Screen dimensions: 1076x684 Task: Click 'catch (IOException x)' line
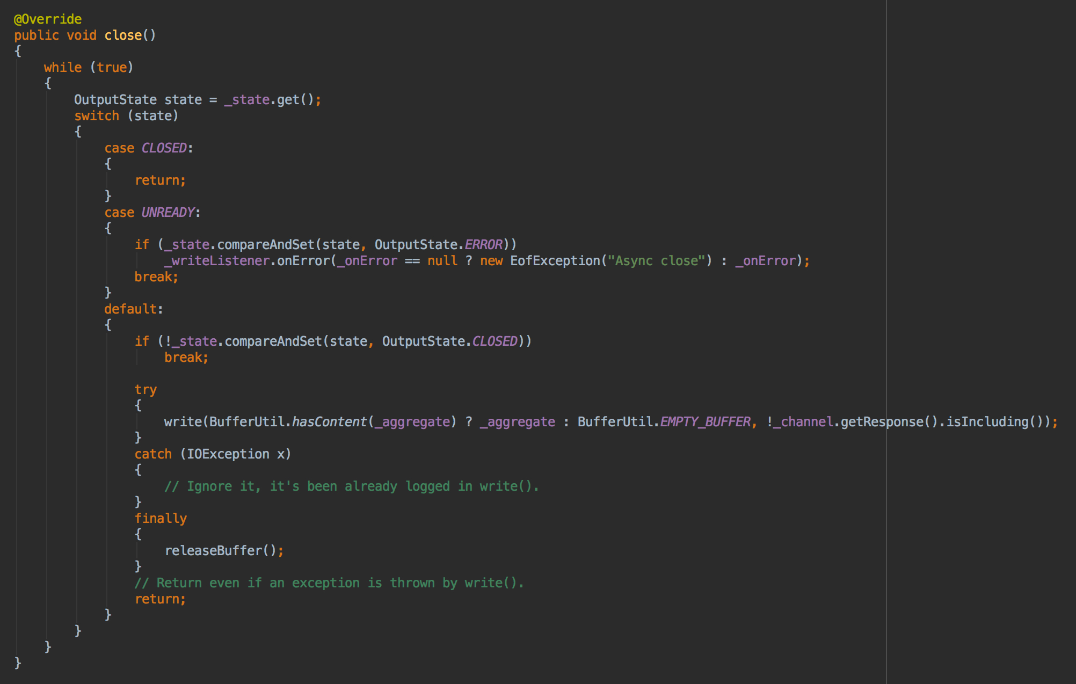213,454
